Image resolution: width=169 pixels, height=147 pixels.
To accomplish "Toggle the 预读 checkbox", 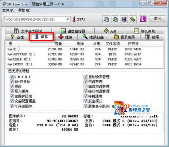I will (x=12, y=86).
